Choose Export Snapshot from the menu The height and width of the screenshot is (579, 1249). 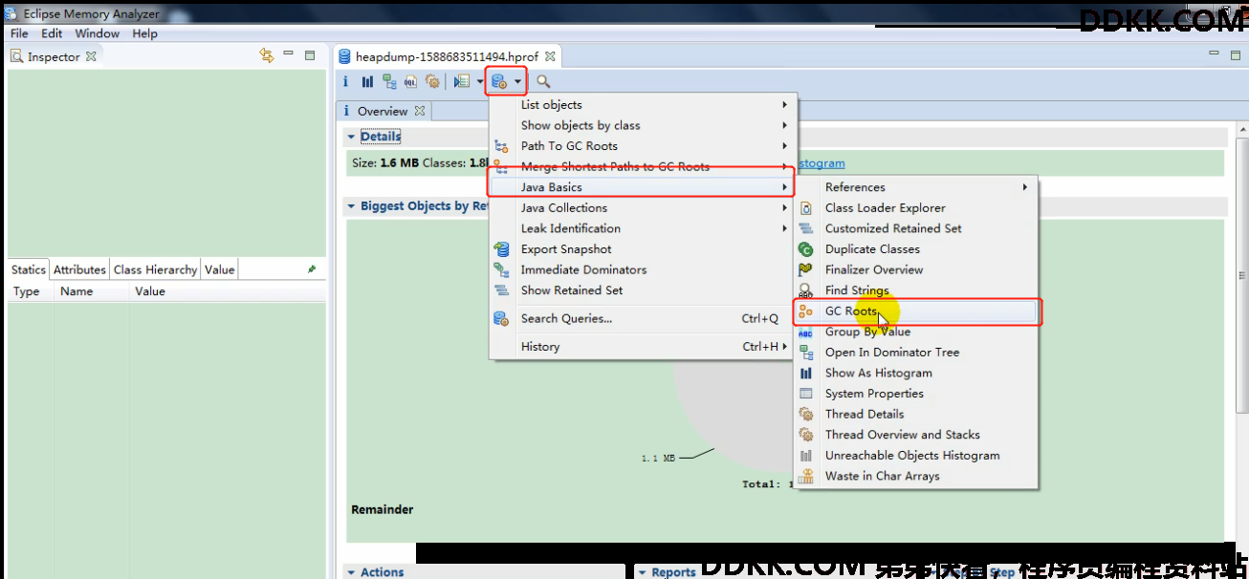pos(641,249)
